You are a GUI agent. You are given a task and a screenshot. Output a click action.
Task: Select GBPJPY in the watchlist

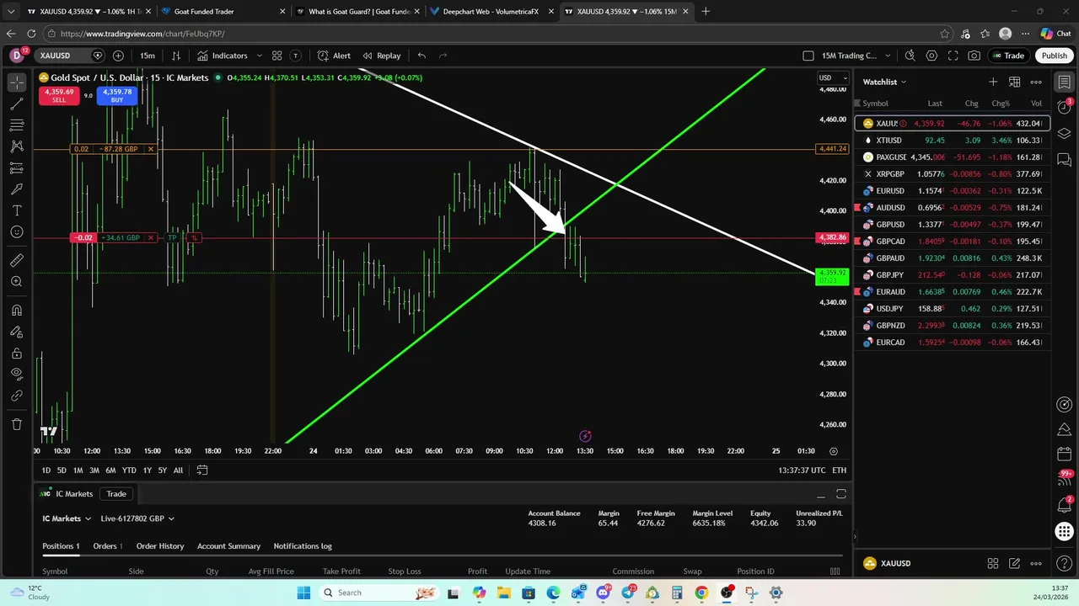coord(953,275)
